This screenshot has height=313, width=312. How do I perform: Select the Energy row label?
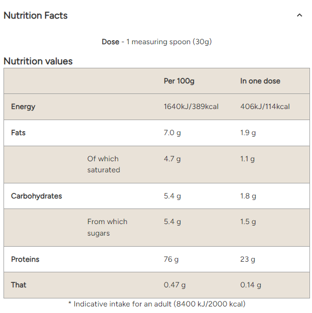tap(23, 107)
